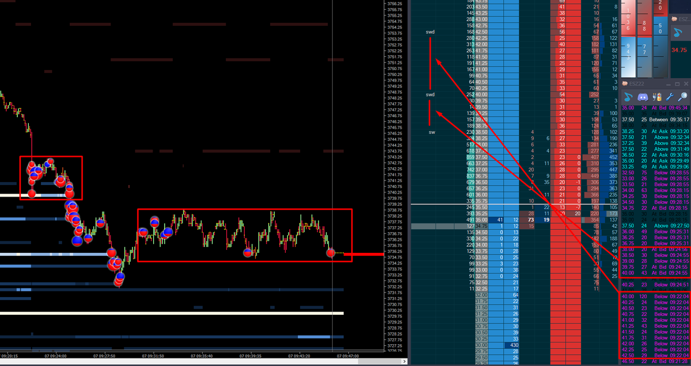691x366 pixels.
Task: Select the 46.50 At Bid 09:21:28 trade row
Action: (x=655, y=362)
